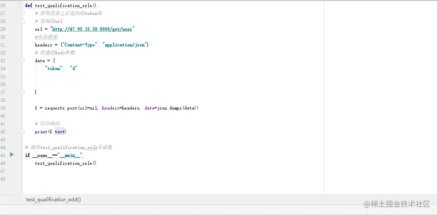Viewport: 437px width, 215px height.
Task: Click the headers variable name on line 31
Action: (x=44, y=44)
